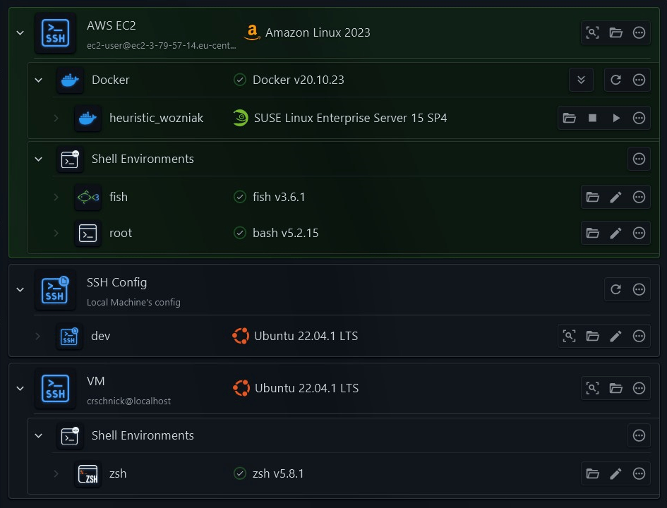Open more options for VM Shell Environments

pyautogui.click(x=639, y=435)
